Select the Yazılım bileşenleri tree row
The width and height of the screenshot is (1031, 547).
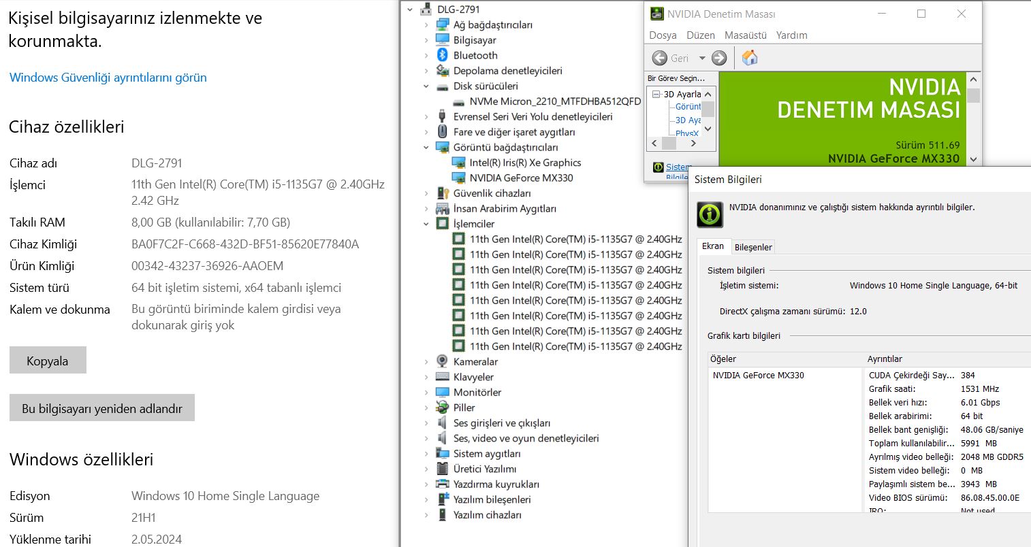pyautogui.click(x=492, y=499)
